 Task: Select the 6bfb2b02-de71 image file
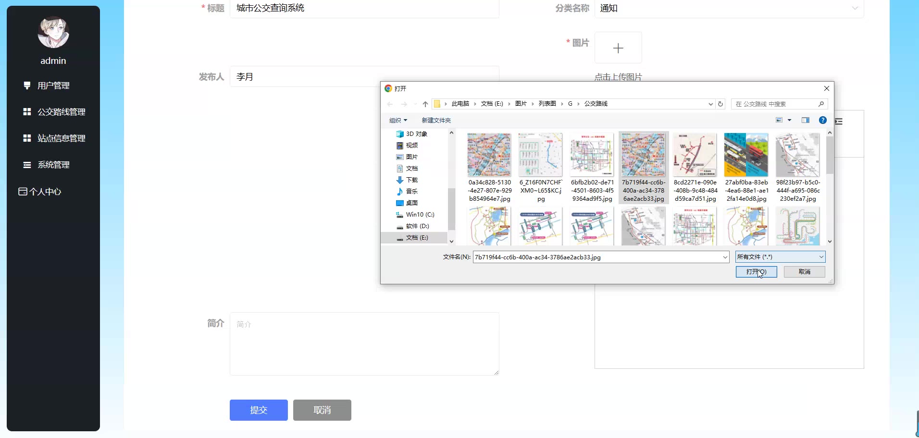tap(592, 168)
